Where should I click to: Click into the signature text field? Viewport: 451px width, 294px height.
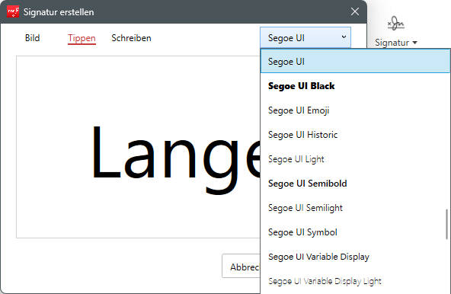pyautogui.click(x=138, y=147)
